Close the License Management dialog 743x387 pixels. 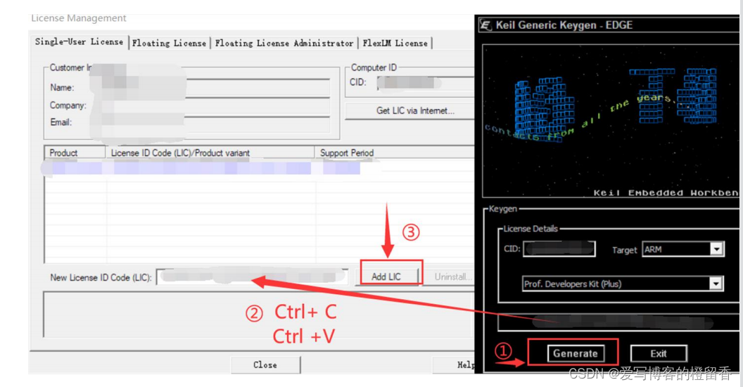point(265,364)
